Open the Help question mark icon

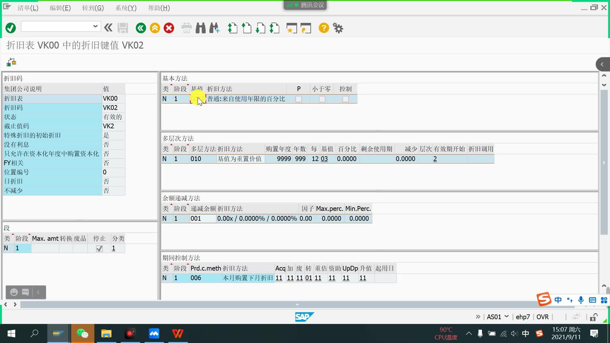coord(323,28)
